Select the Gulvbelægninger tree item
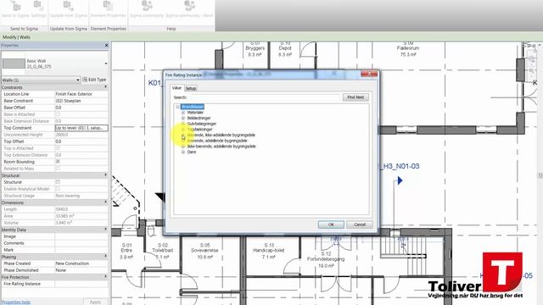Image resolution: width=543 pixels, height=305 pixels. (202, 124)
